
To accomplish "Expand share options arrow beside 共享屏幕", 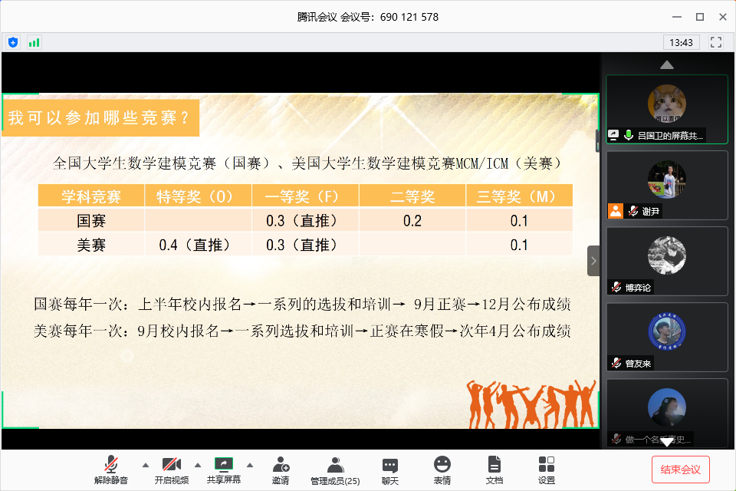I will (249, 465).
